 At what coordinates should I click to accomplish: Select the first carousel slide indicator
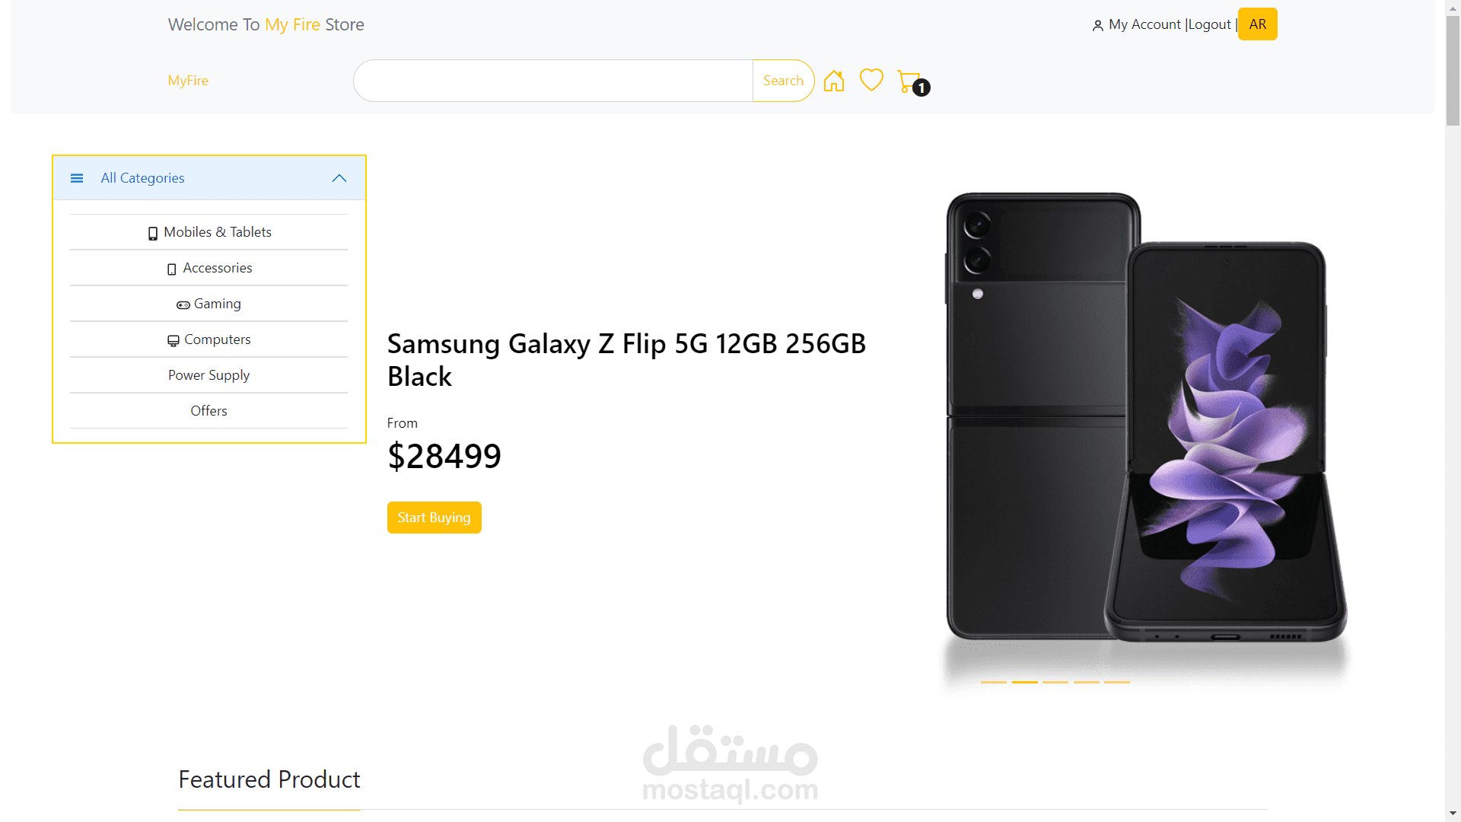993,682
